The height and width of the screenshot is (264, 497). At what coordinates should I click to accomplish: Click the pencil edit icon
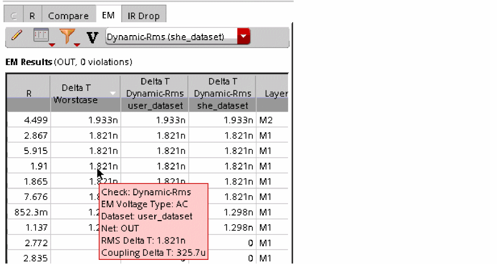point(17,35)
